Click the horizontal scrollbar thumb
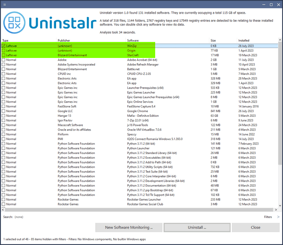Screen dimensions: 283x245 139,210
